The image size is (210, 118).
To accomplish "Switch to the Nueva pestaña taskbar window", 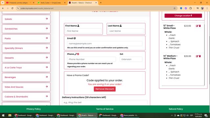I will pos(129,115).
